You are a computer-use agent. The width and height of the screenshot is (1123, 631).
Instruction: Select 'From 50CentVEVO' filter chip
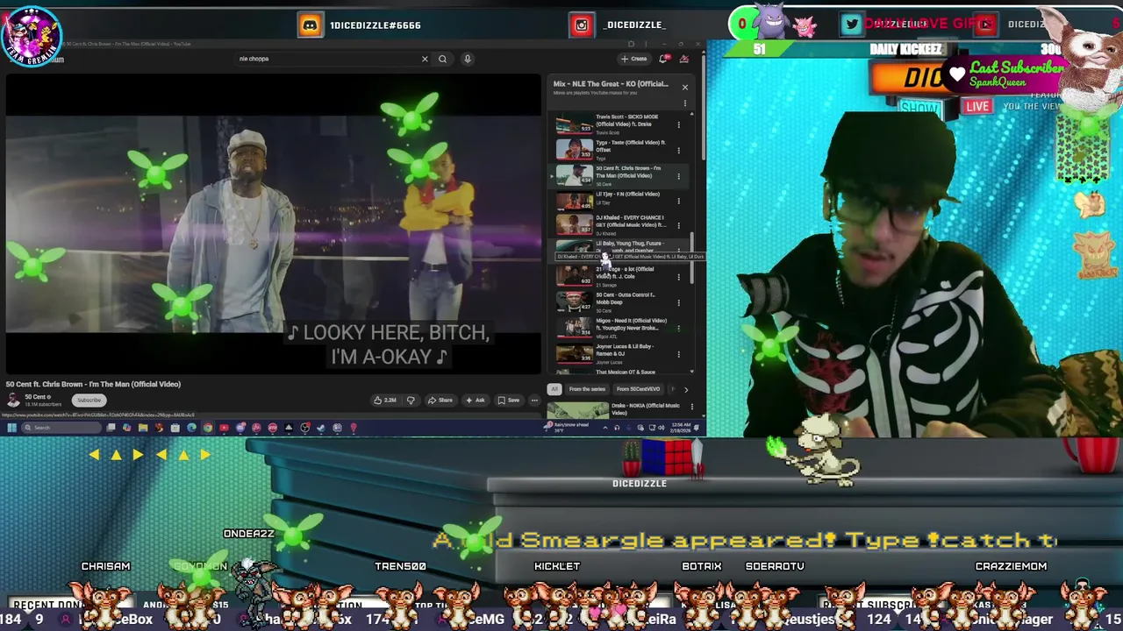pos(638,389)
